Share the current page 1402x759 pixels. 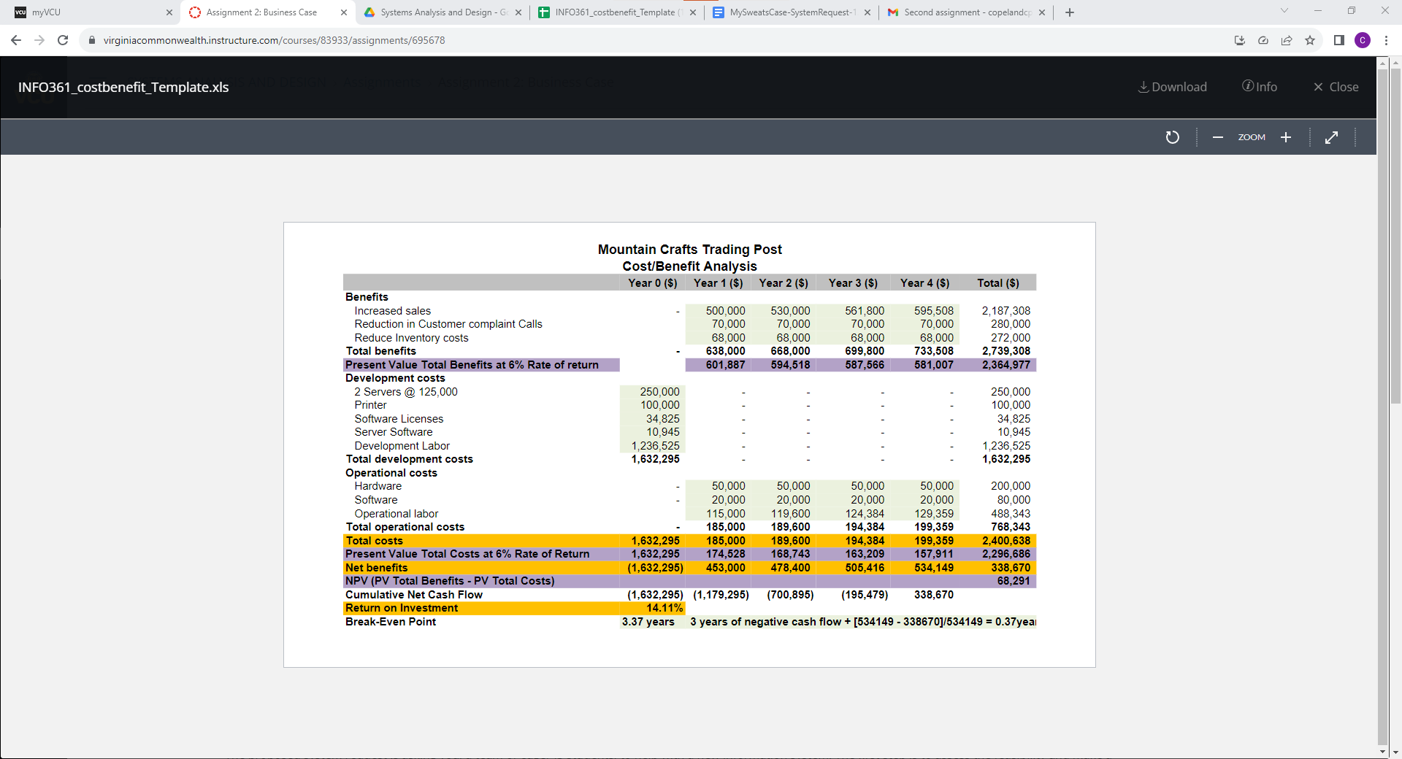[x=1287, y=40]
